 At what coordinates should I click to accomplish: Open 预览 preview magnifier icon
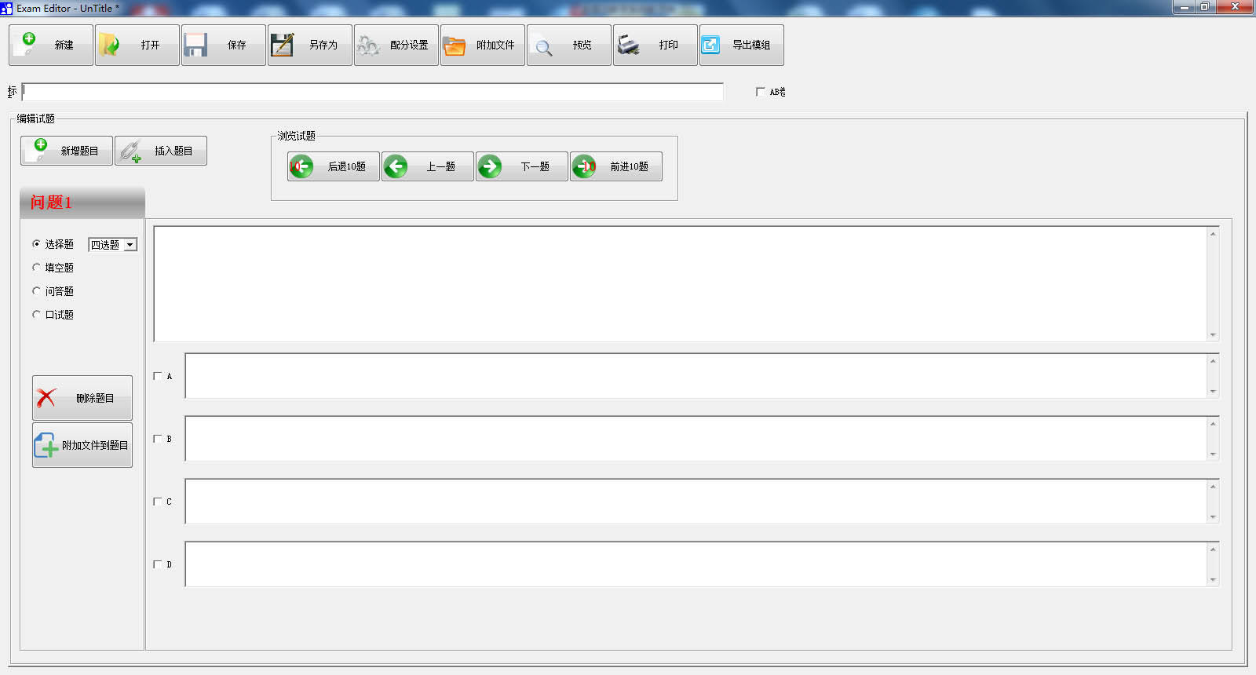(543, 46)
